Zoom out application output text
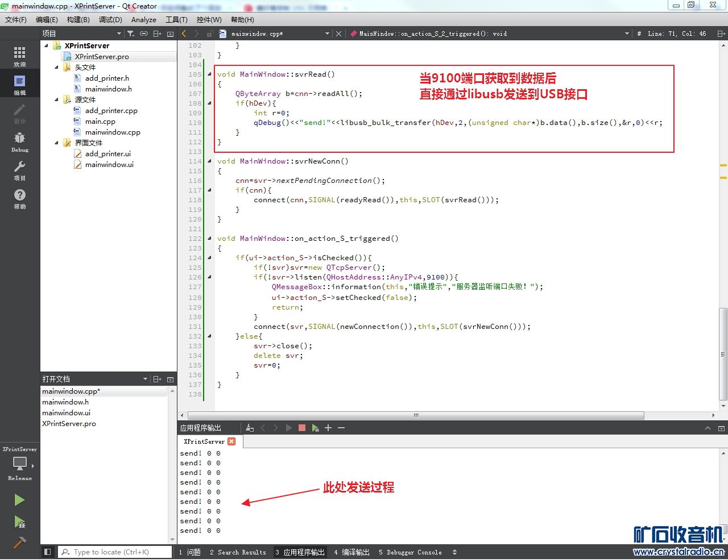The width and height of the screenshot is (728, 559). 341,428
